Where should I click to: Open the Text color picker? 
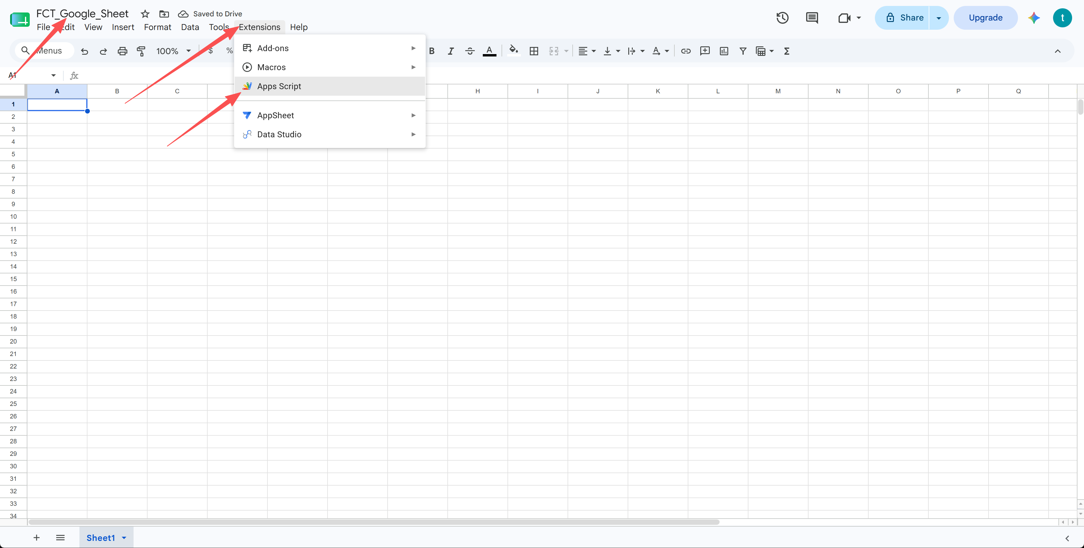tap(489, 51)
